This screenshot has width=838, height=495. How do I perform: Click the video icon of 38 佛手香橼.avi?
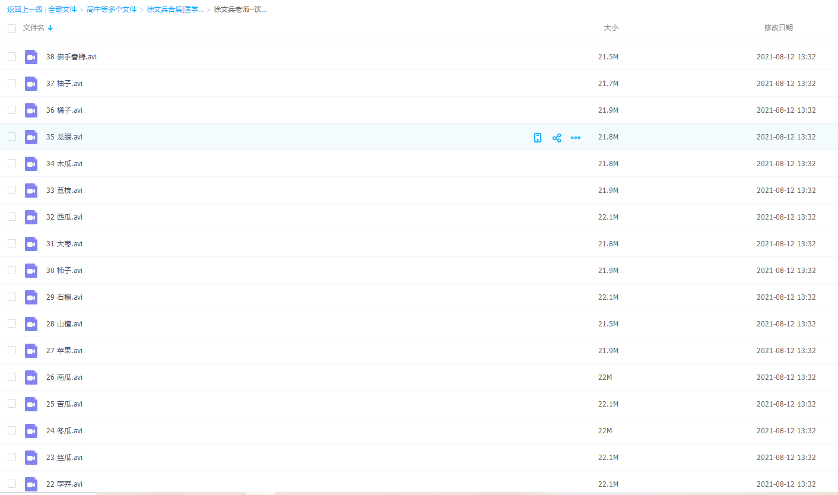[31, 57]
